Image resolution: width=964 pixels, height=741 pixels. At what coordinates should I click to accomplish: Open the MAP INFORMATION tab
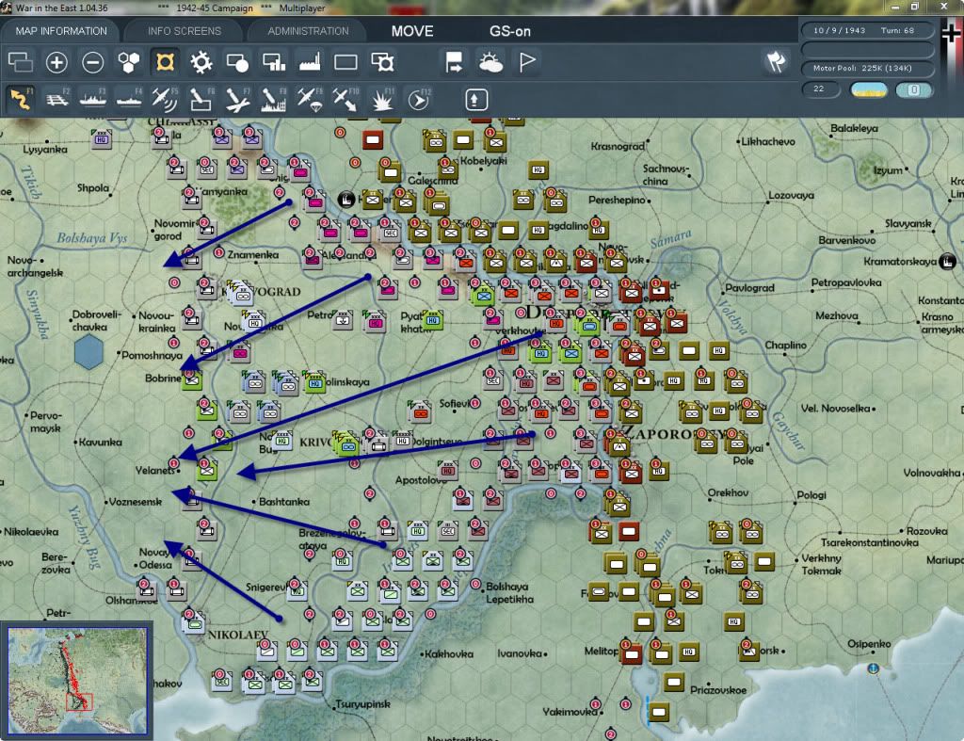61,31
